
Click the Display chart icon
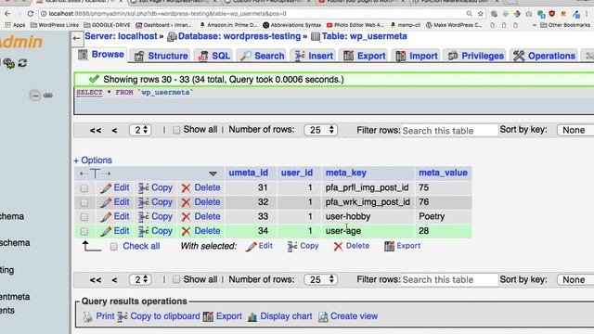pos(252,317)
